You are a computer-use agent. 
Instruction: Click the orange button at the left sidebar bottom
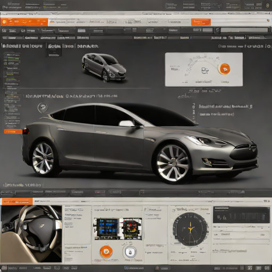(x=13, y=131)
